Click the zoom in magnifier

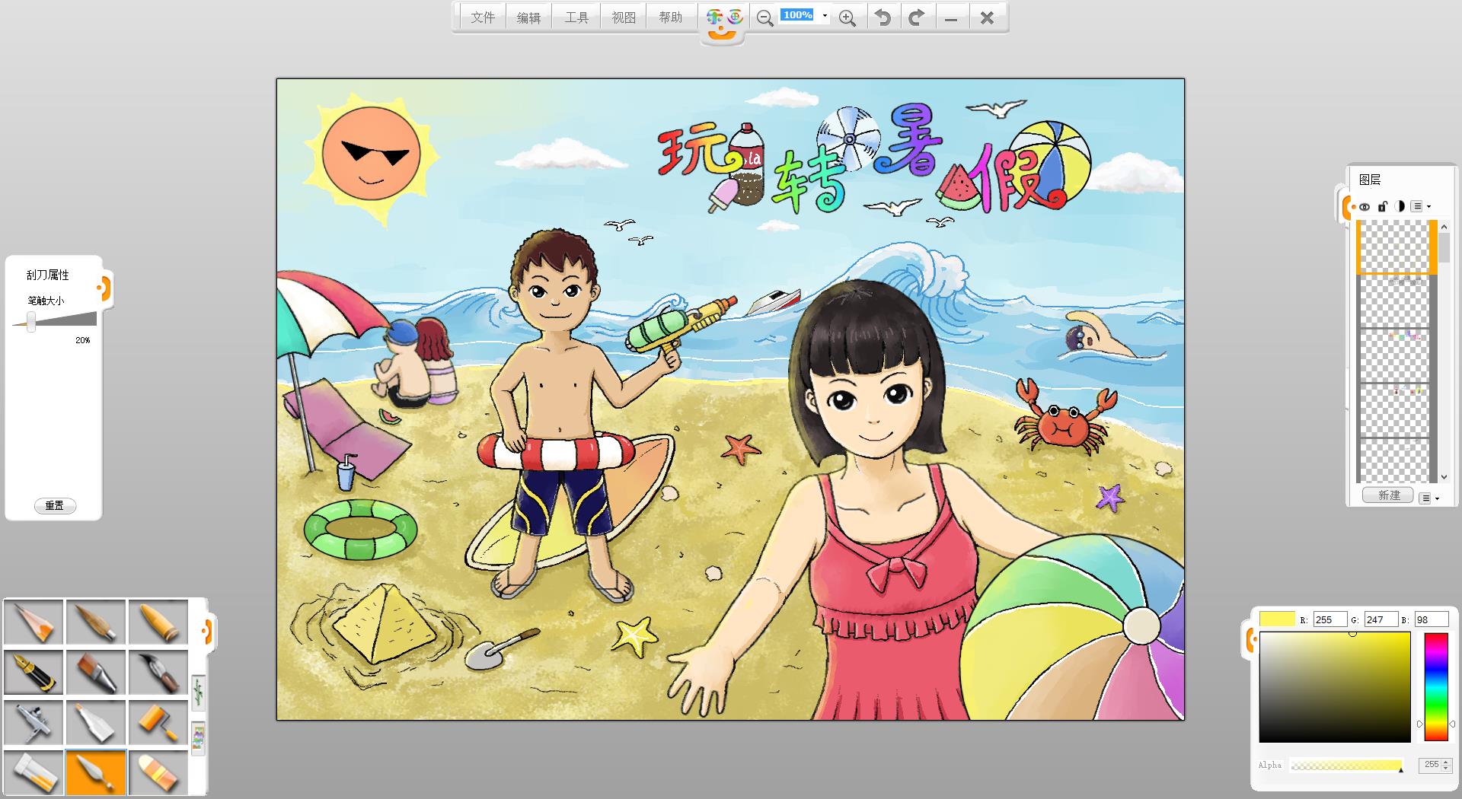pyautogui.click(x=847, y=18)
